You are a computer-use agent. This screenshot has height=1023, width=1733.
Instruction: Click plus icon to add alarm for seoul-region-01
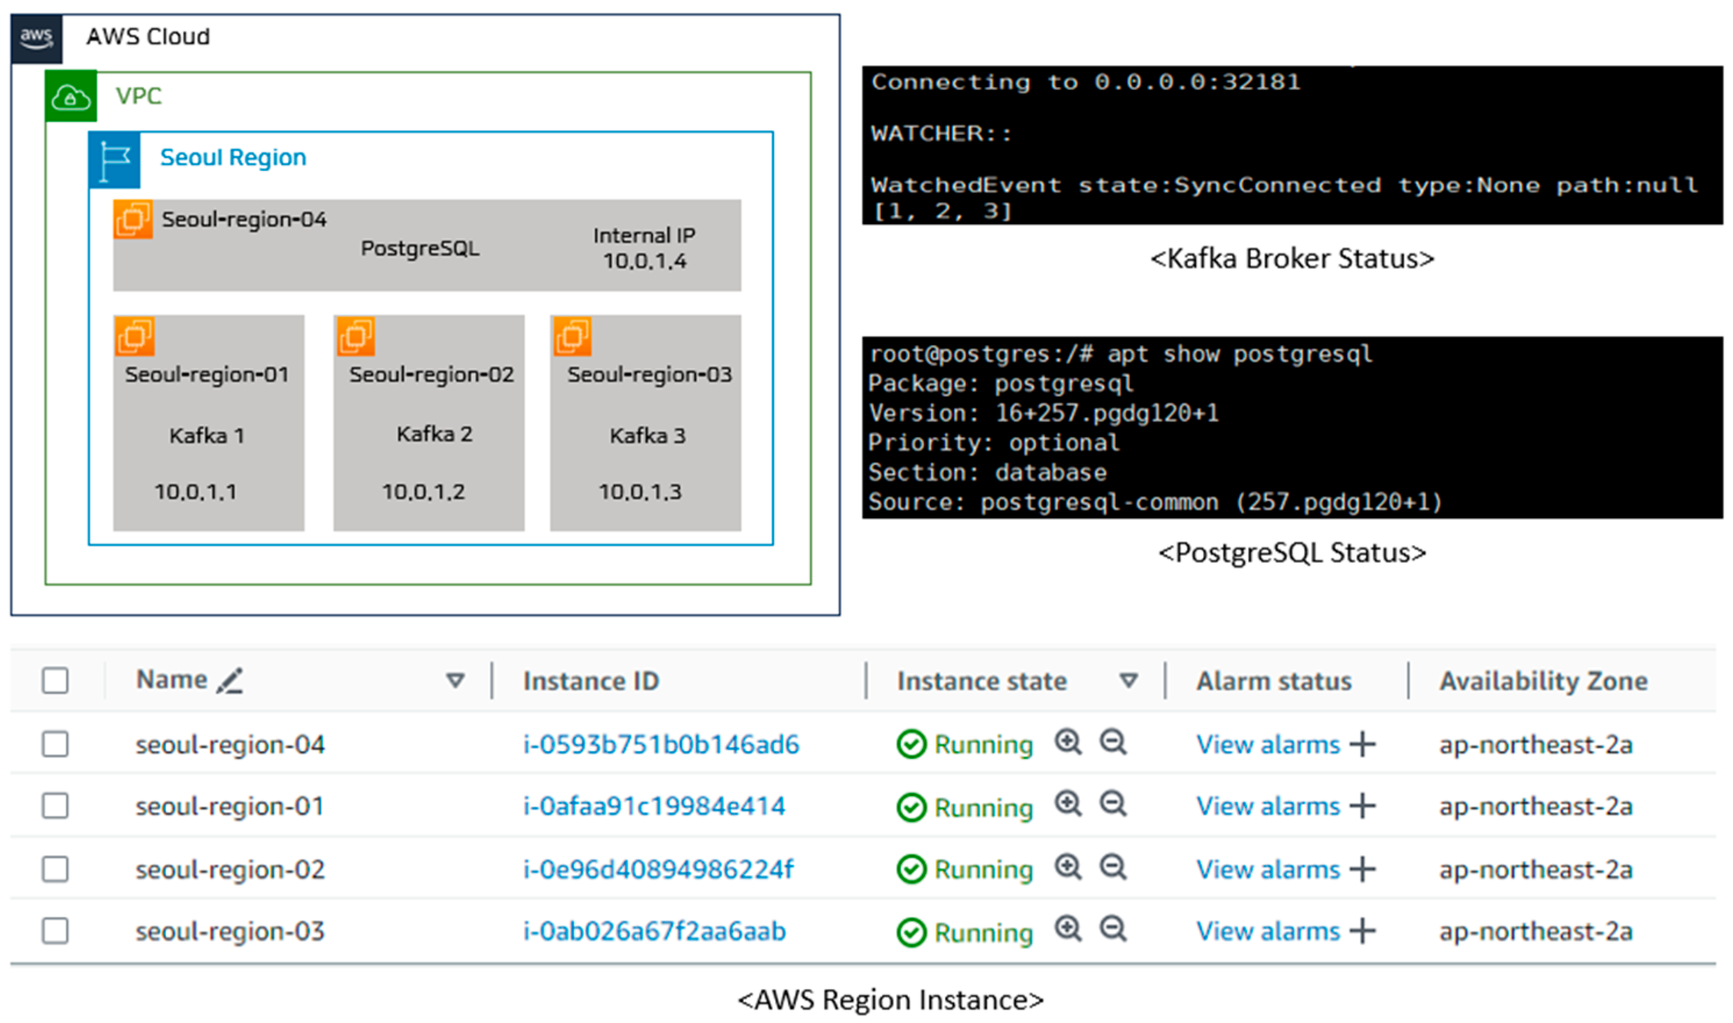point(1362,805)
